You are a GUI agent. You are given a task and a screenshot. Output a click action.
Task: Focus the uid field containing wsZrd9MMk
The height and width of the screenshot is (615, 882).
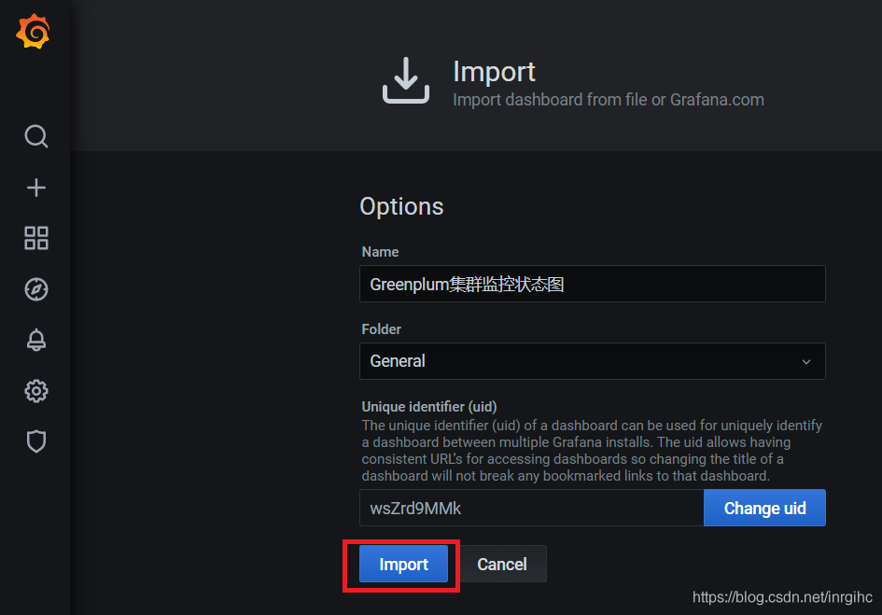(x=530, y=508)
